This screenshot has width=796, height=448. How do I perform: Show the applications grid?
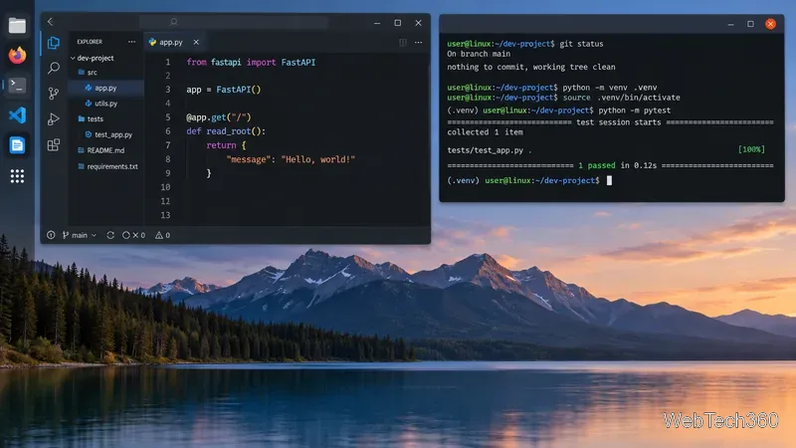(17, 176)
